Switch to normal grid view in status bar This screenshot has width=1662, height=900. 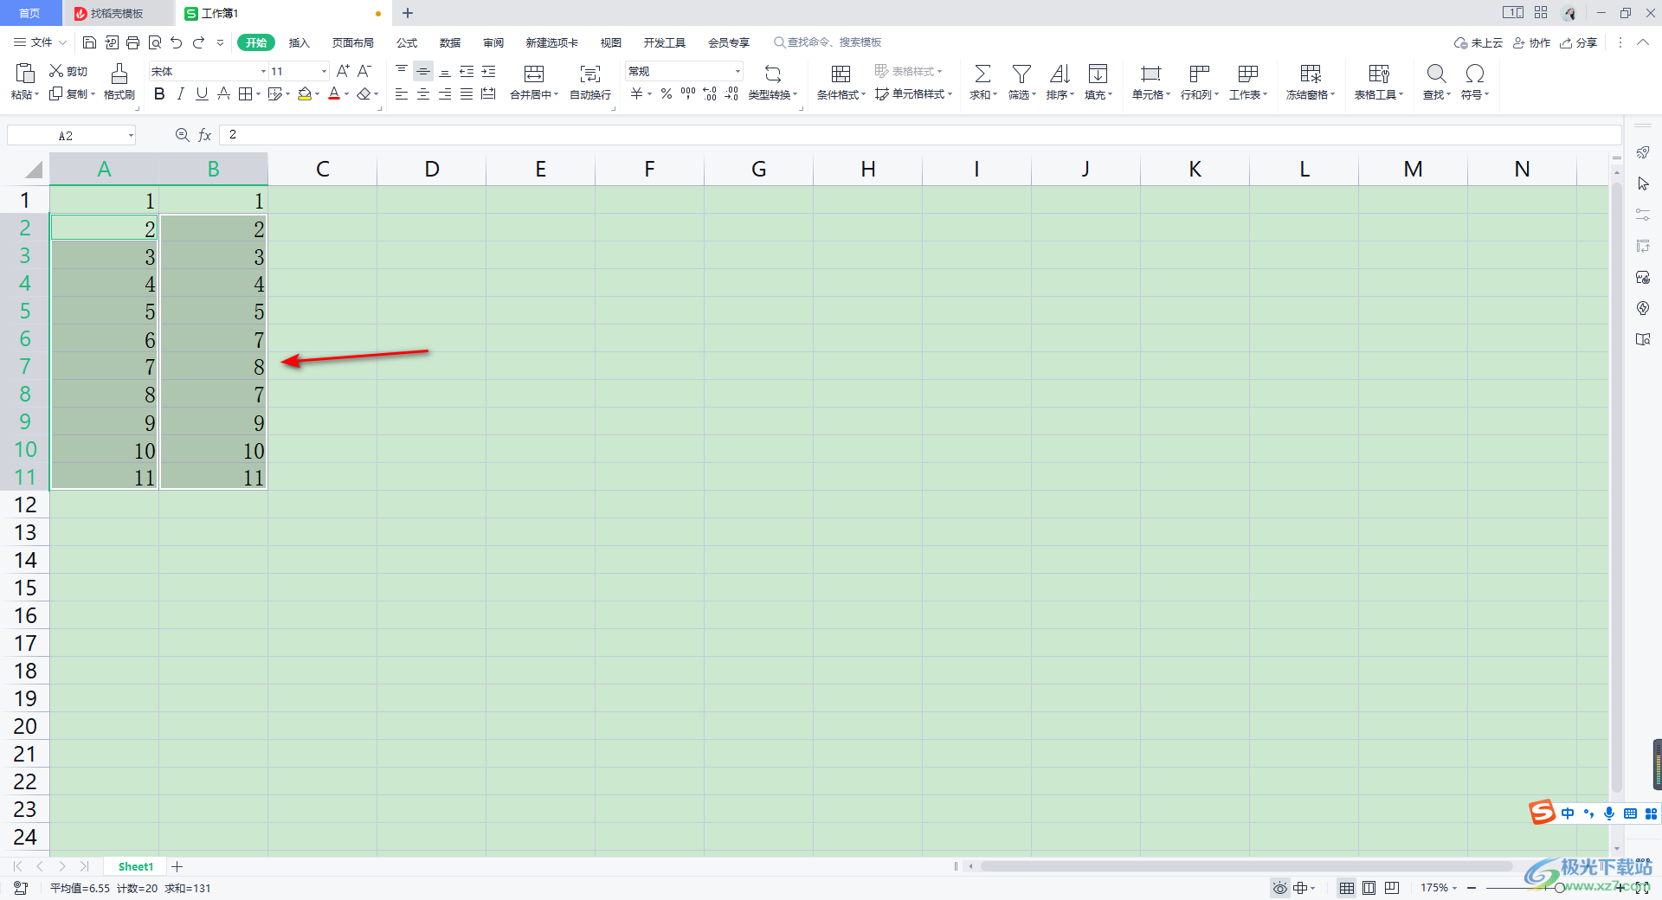[x=1347, y=888]
